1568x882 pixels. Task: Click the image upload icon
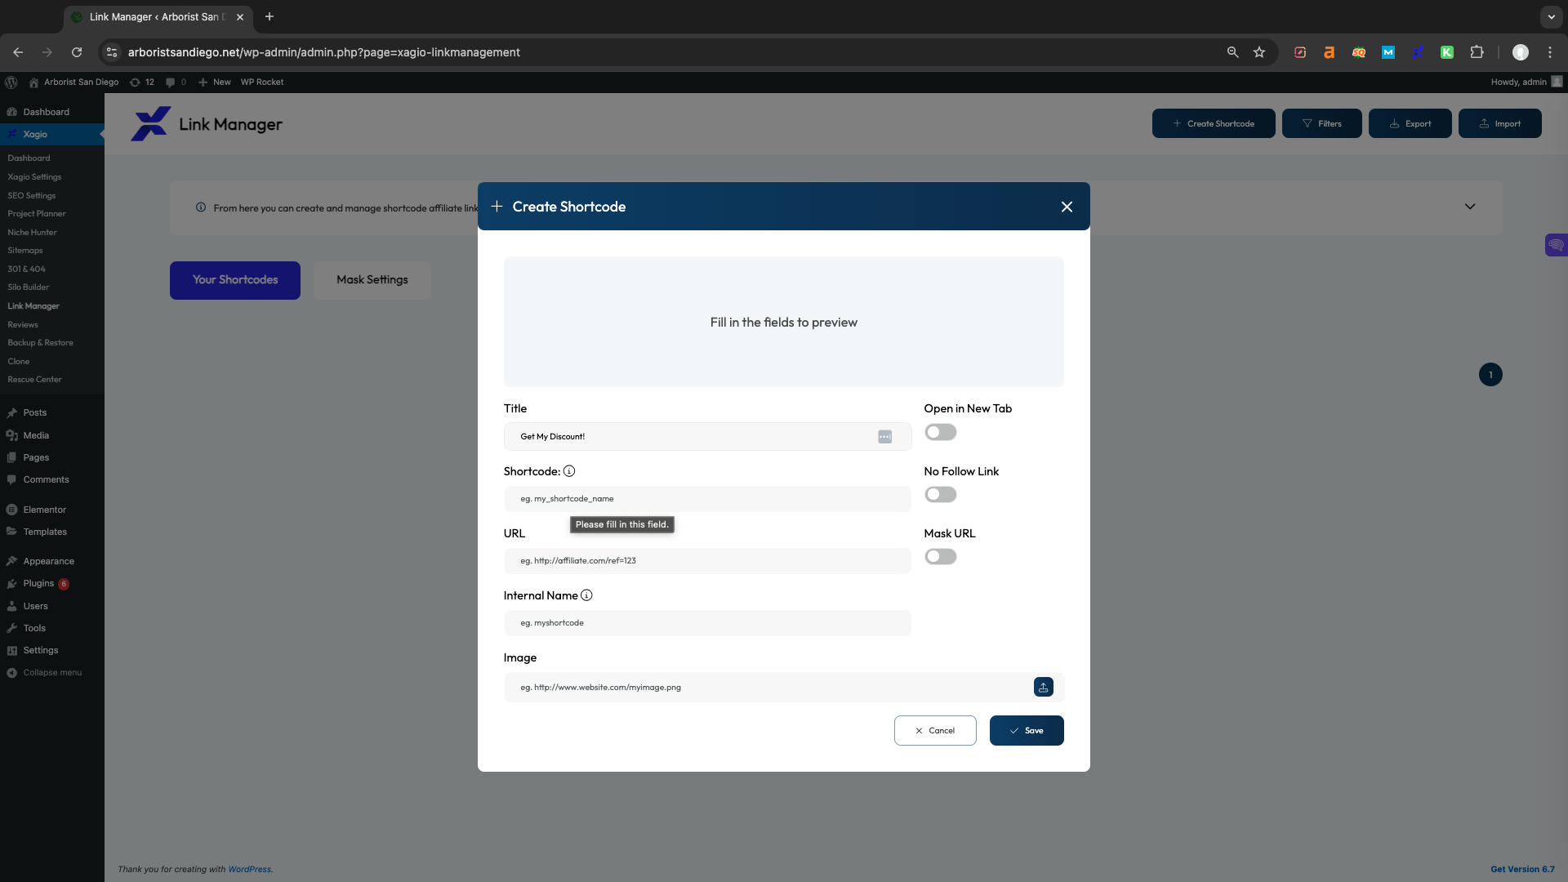click(1043, 687)
